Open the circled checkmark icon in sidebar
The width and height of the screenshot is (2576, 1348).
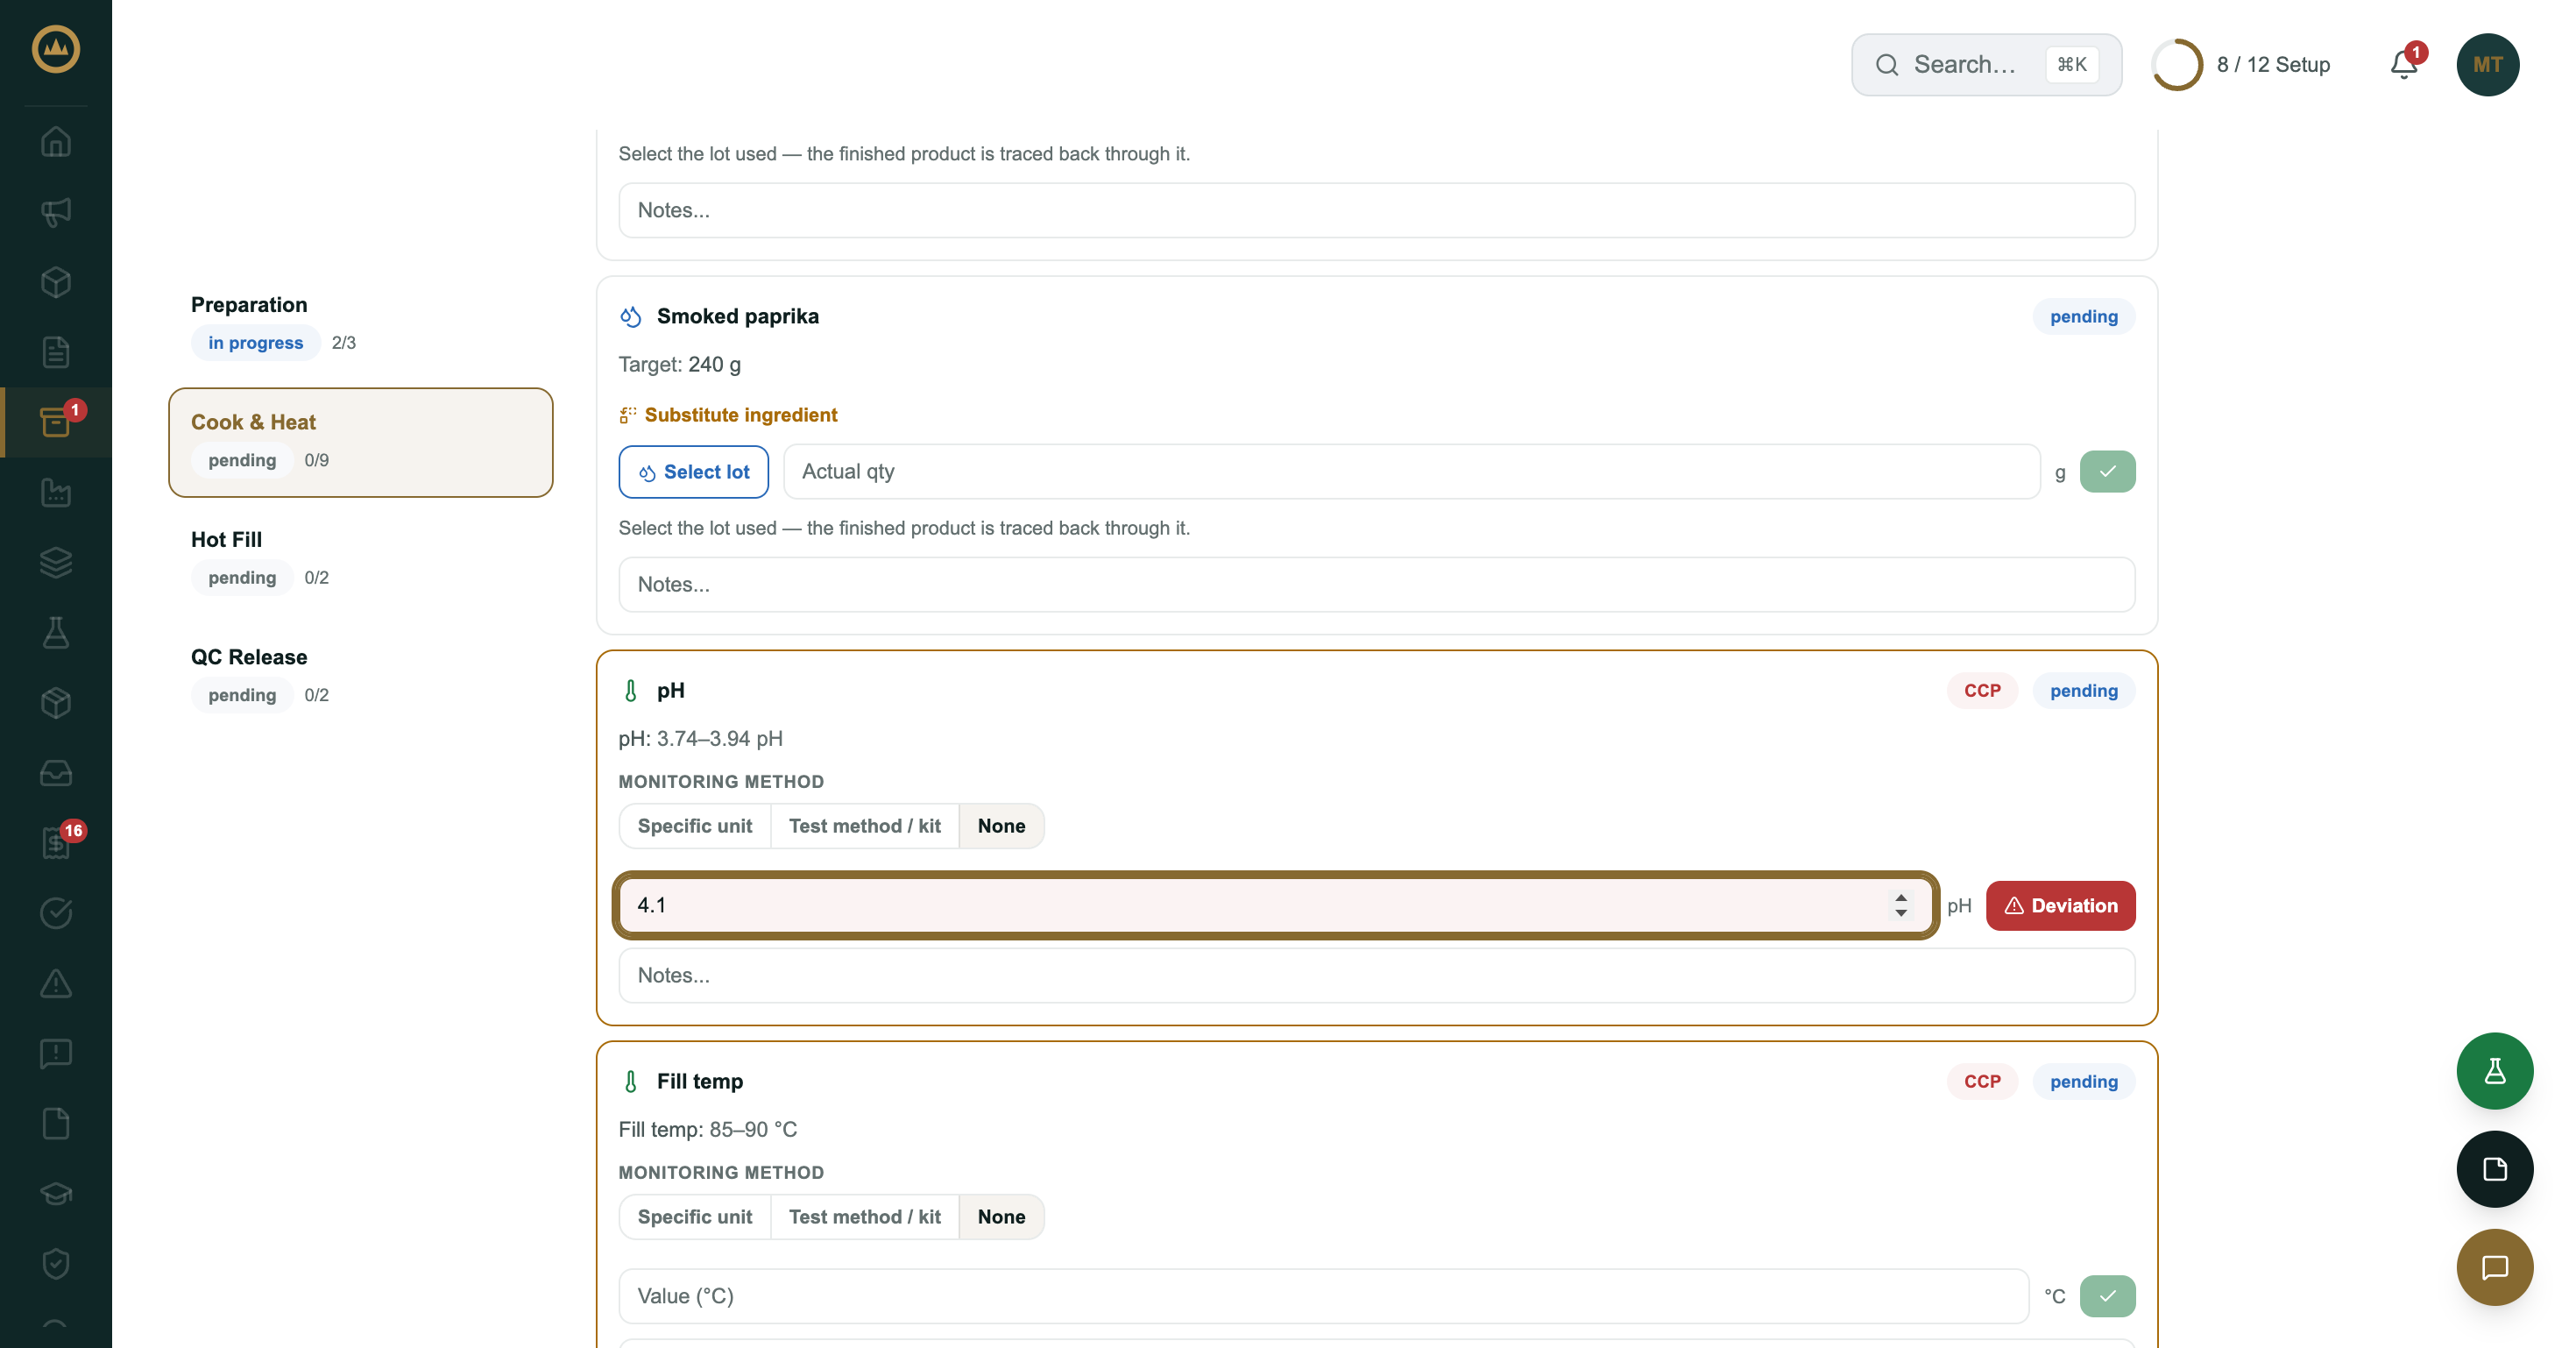56,913
